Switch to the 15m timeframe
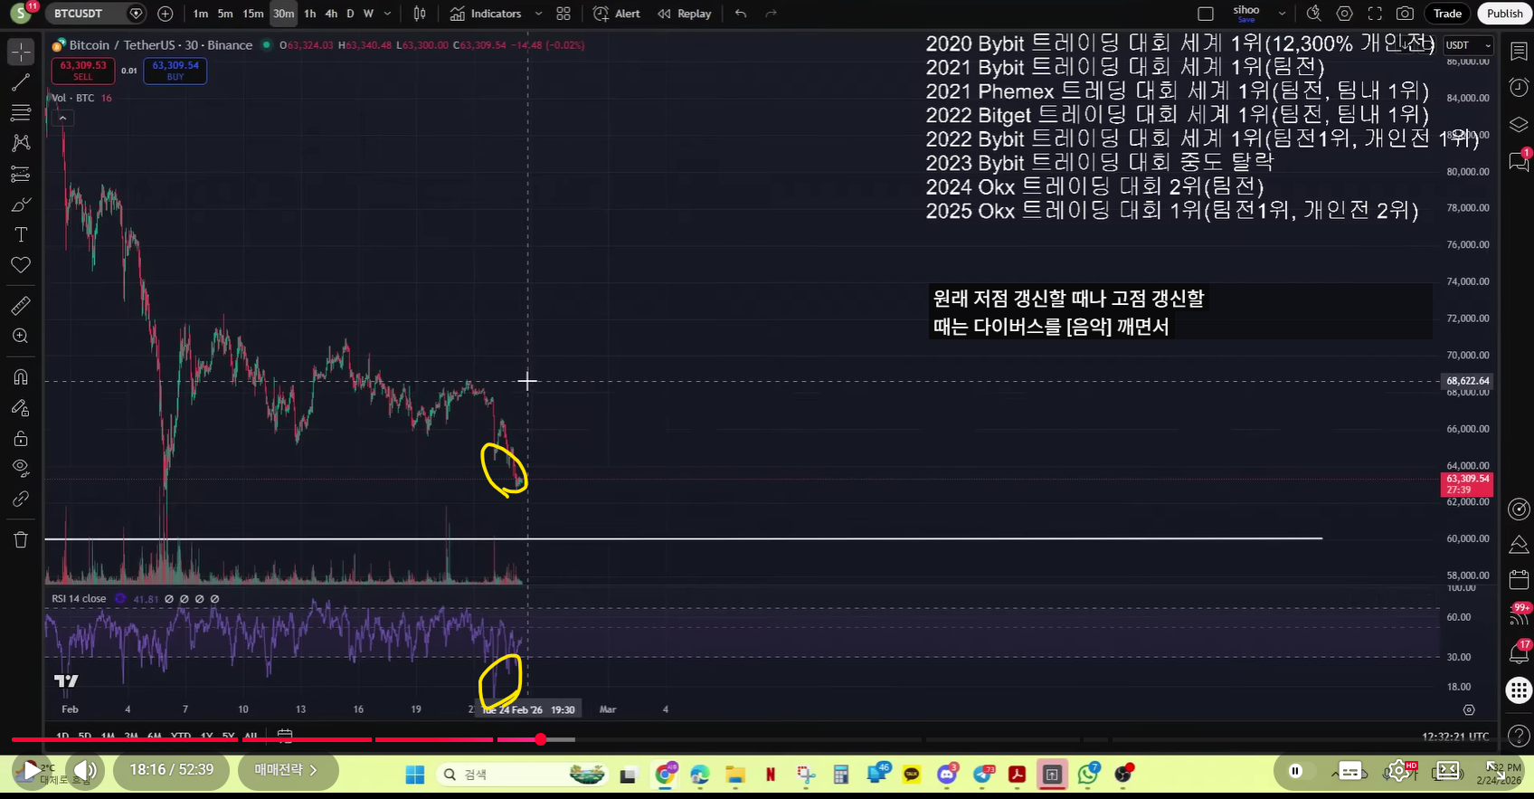This screenshot has height=799, width=1534. click(253, 14)
